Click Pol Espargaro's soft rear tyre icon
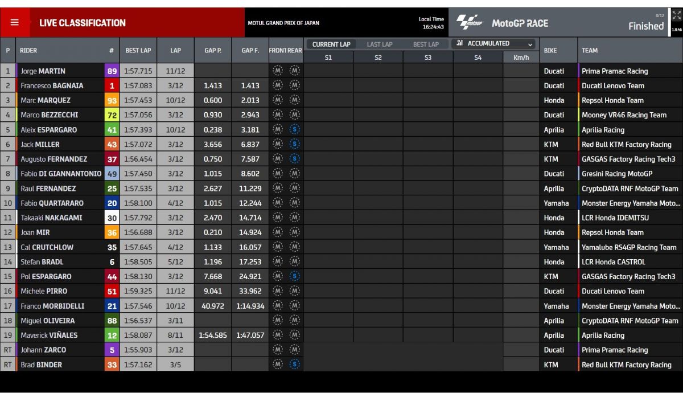The image size is (683, 393). coord(294,276)
